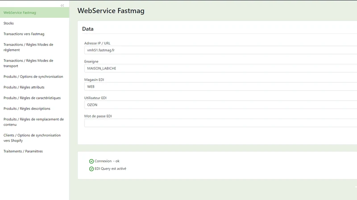The height and width of the screenshot is (200, 357).
Task: Click the 'Enseigne' label
Action: (91, 61)
